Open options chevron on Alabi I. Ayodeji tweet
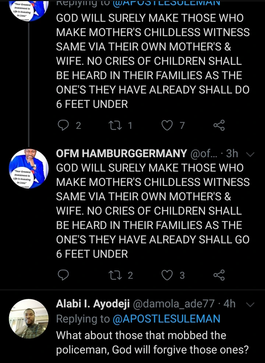 pos(250,304)
